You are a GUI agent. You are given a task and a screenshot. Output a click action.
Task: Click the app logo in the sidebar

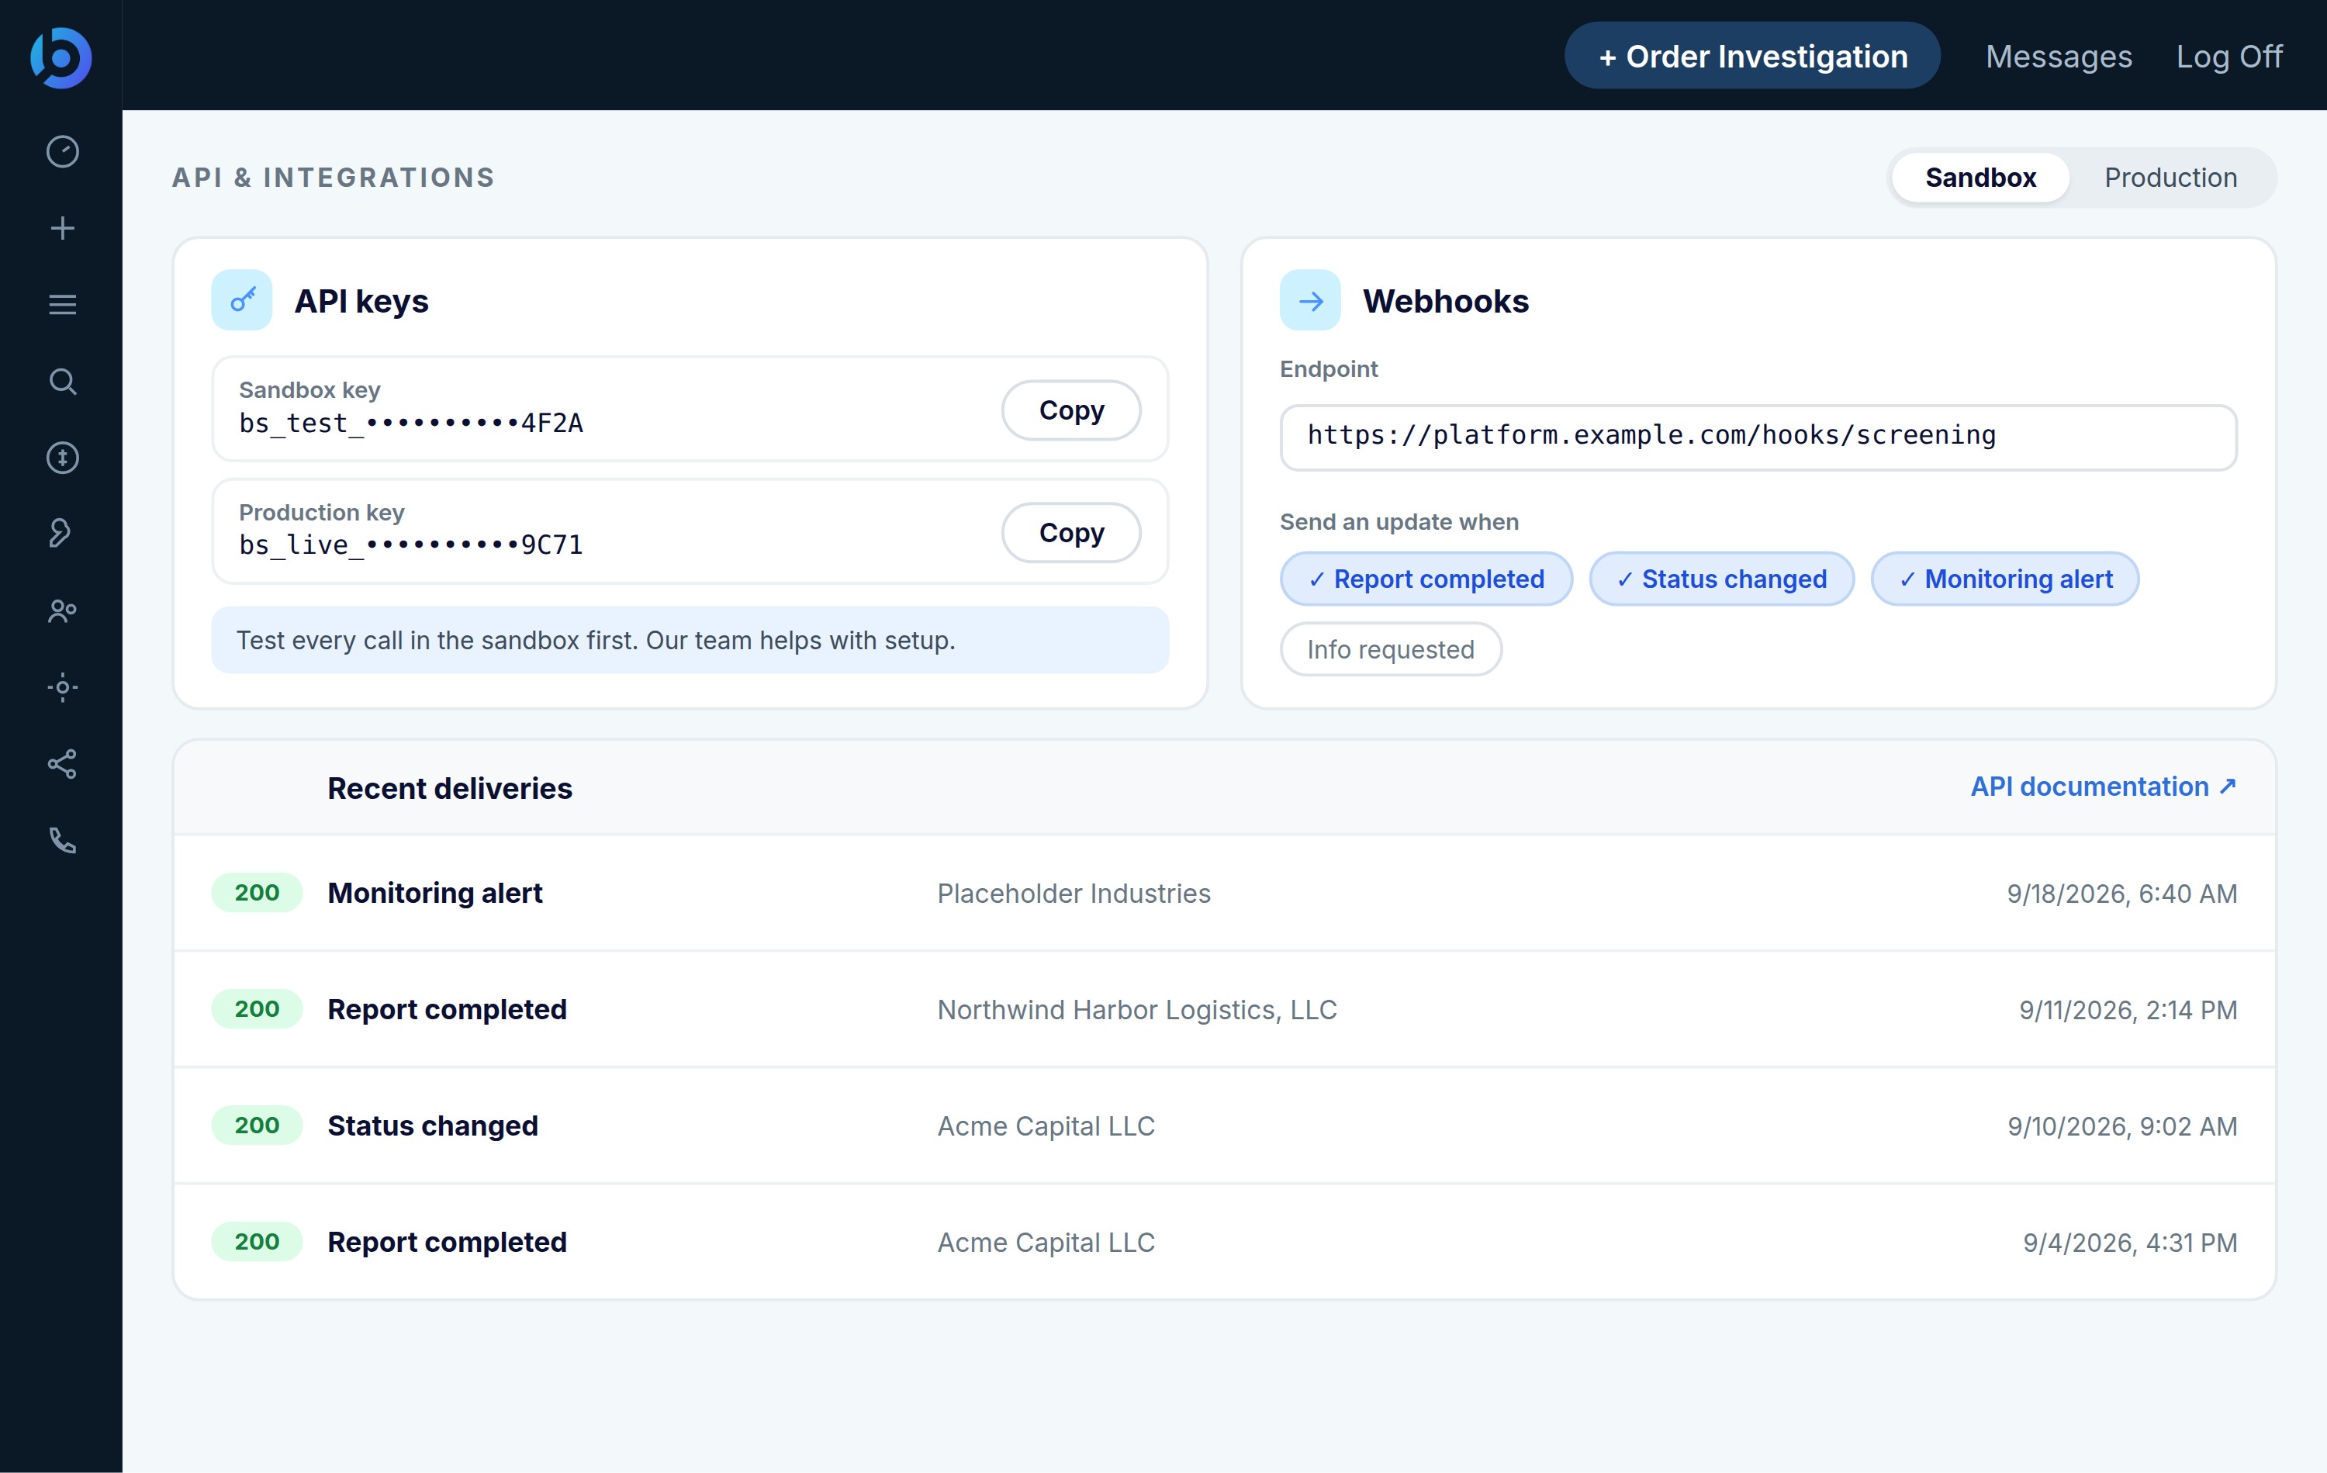tap(61, 57)
